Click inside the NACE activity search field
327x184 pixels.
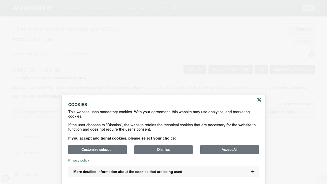[x=102, y=29]
